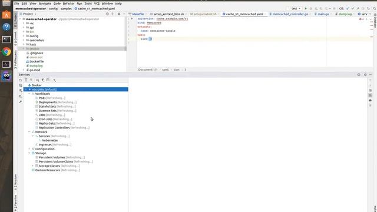
Task: Open Help from the Ubuntu dock
Action: point(6,27)
